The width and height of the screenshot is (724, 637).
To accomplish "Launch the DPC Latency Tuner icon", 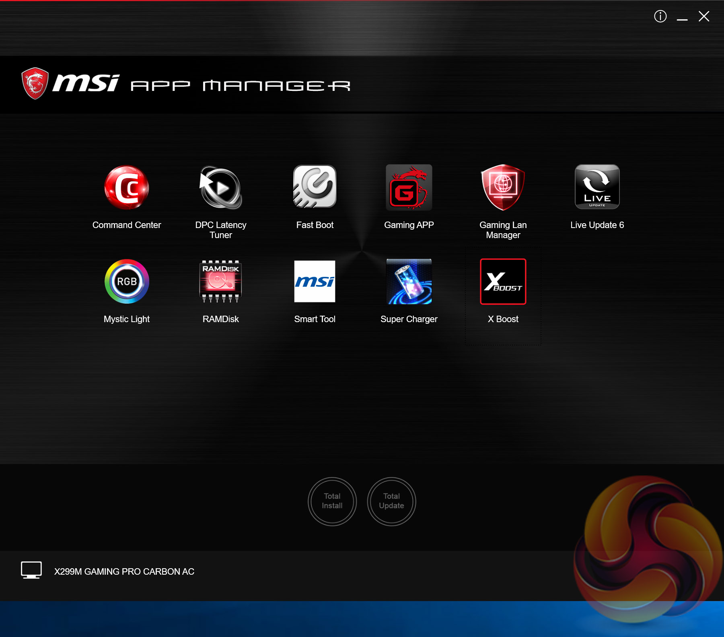I will (x=221, y=187).
